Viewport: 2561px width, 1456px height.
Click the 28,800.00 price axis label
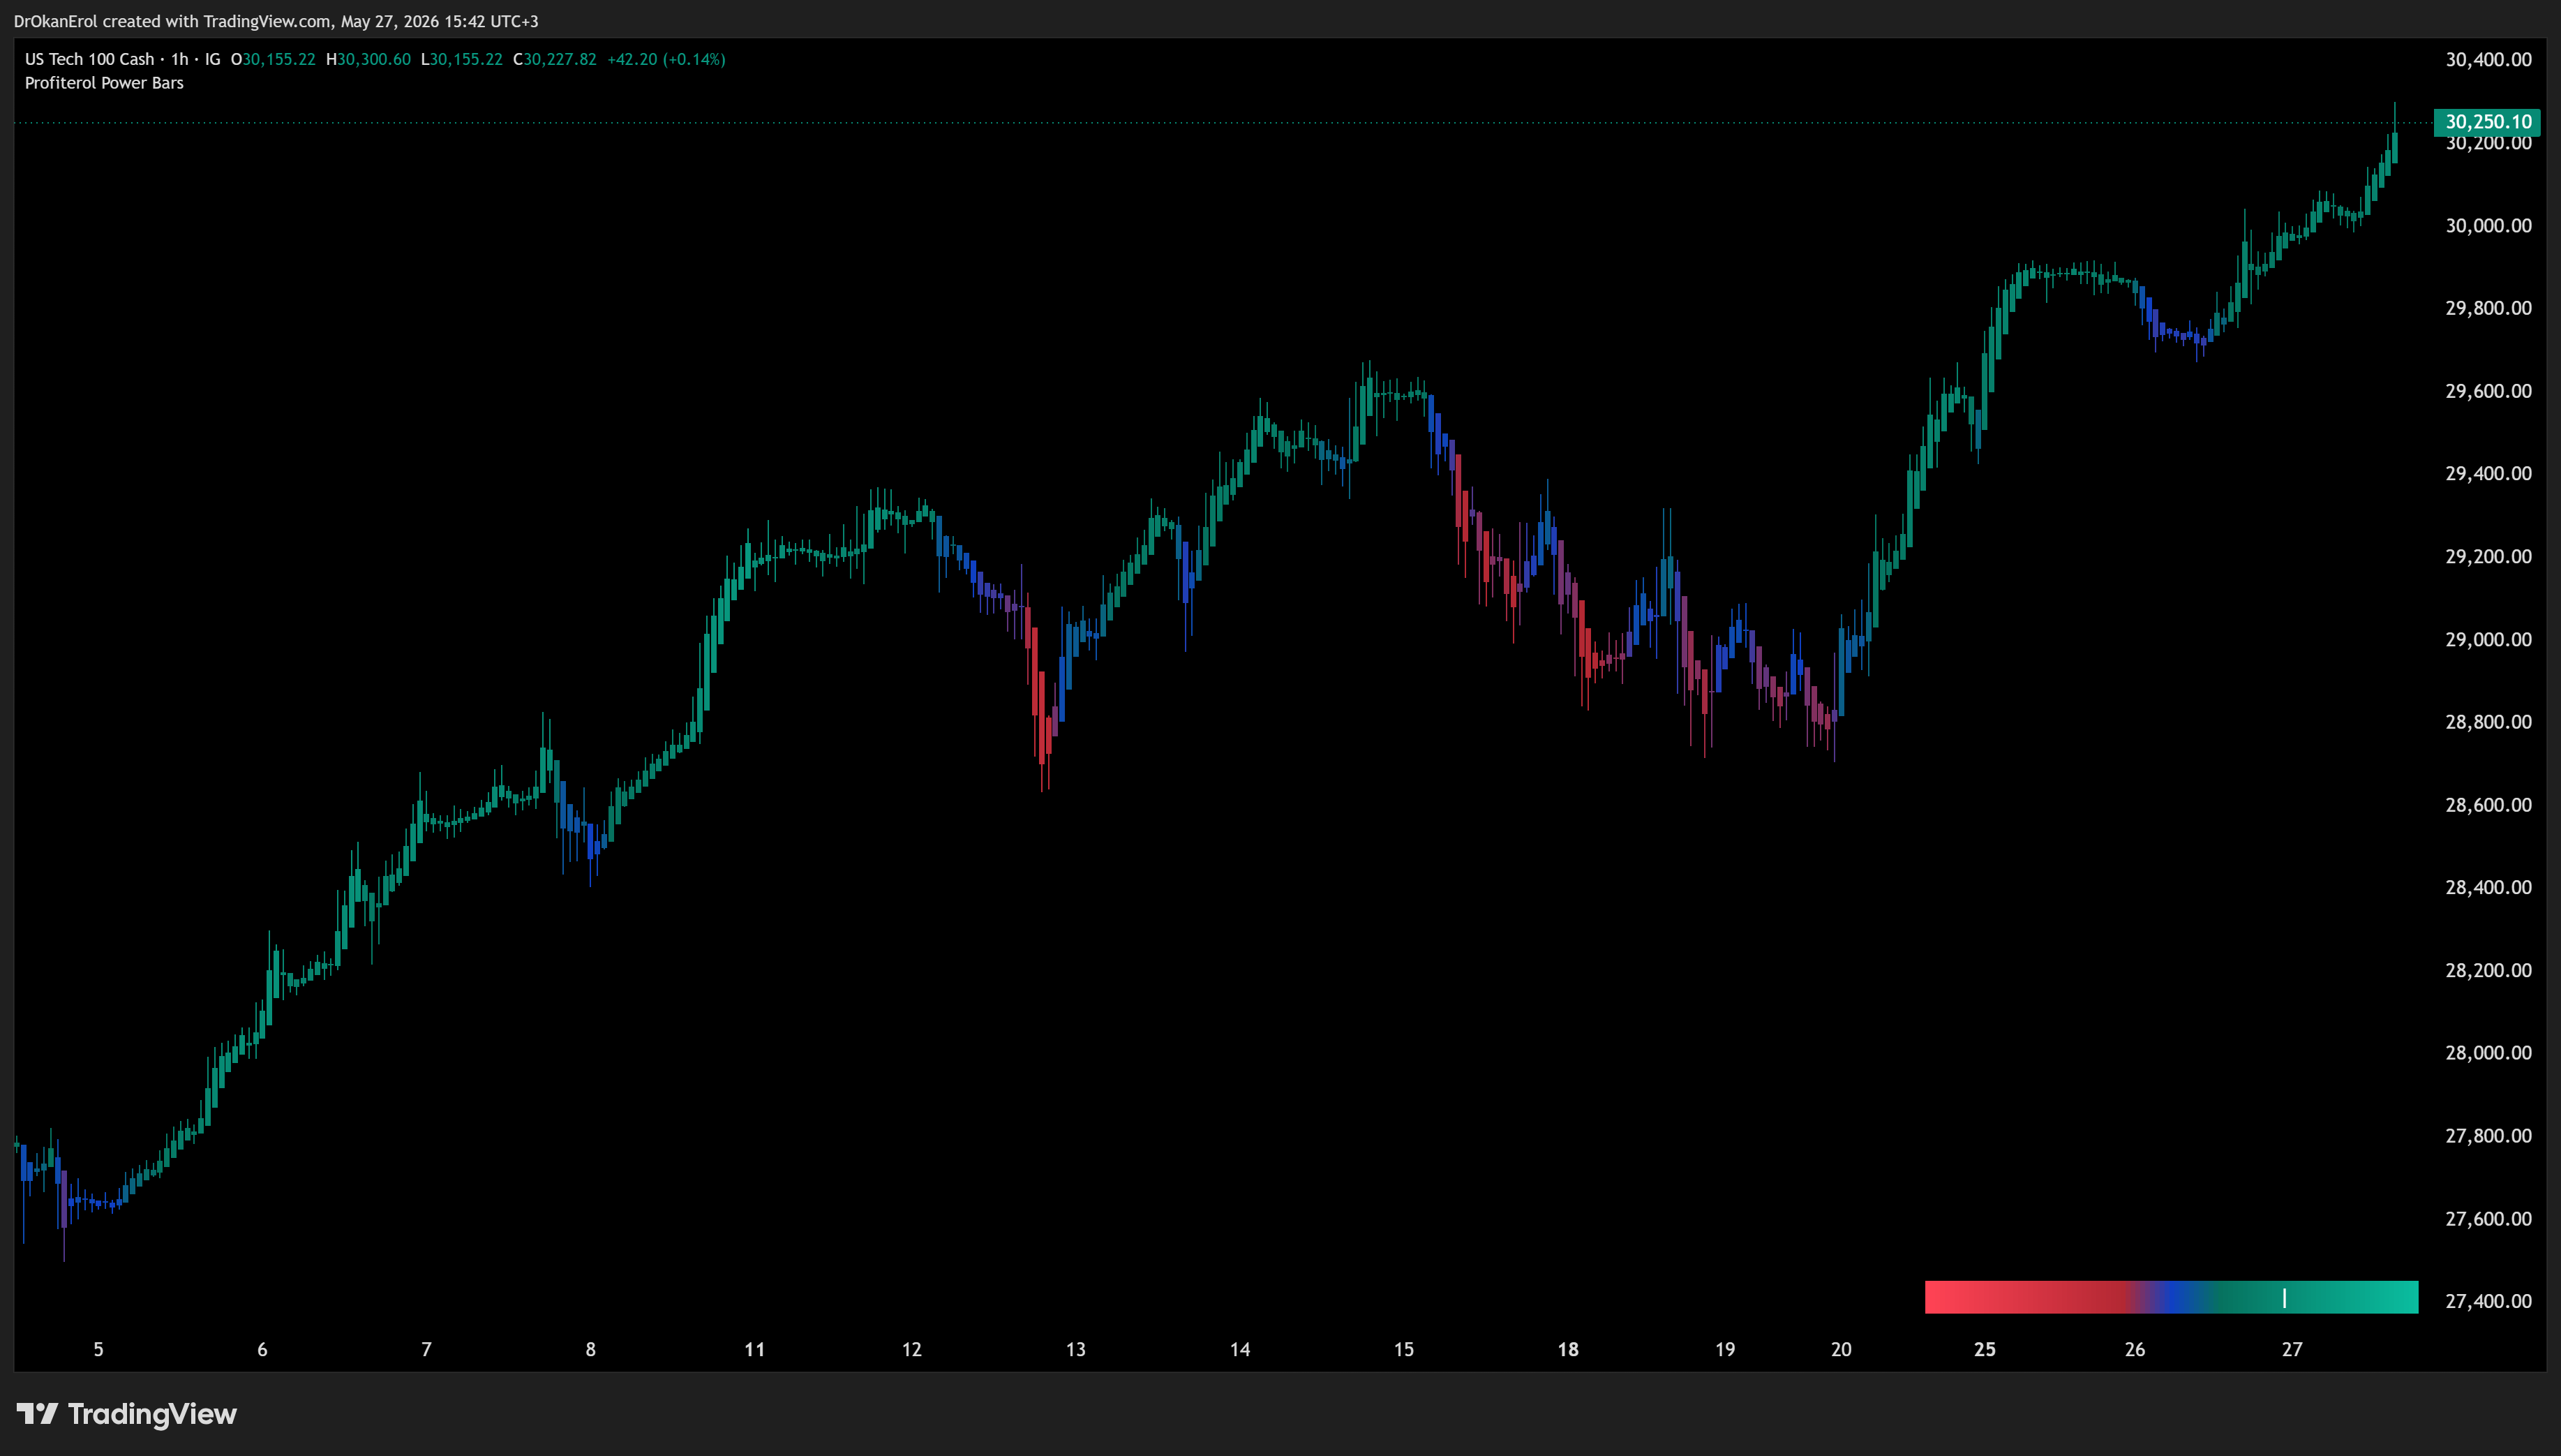point(2488,722)
